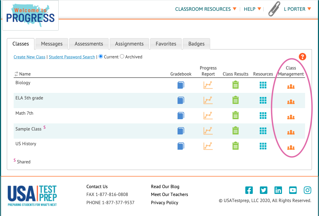Open the Meet Our Teachers link
Screen dimensions: 319x216
[x=169, y=194]
